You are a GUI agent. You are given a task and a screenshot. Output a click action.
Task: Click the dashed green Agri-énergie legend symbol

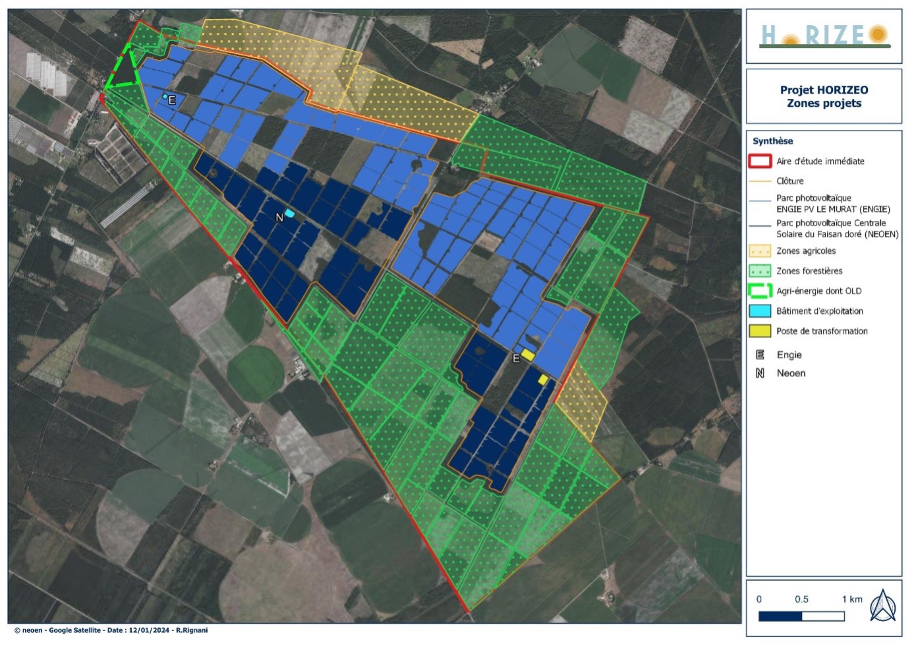pos(760,291)
